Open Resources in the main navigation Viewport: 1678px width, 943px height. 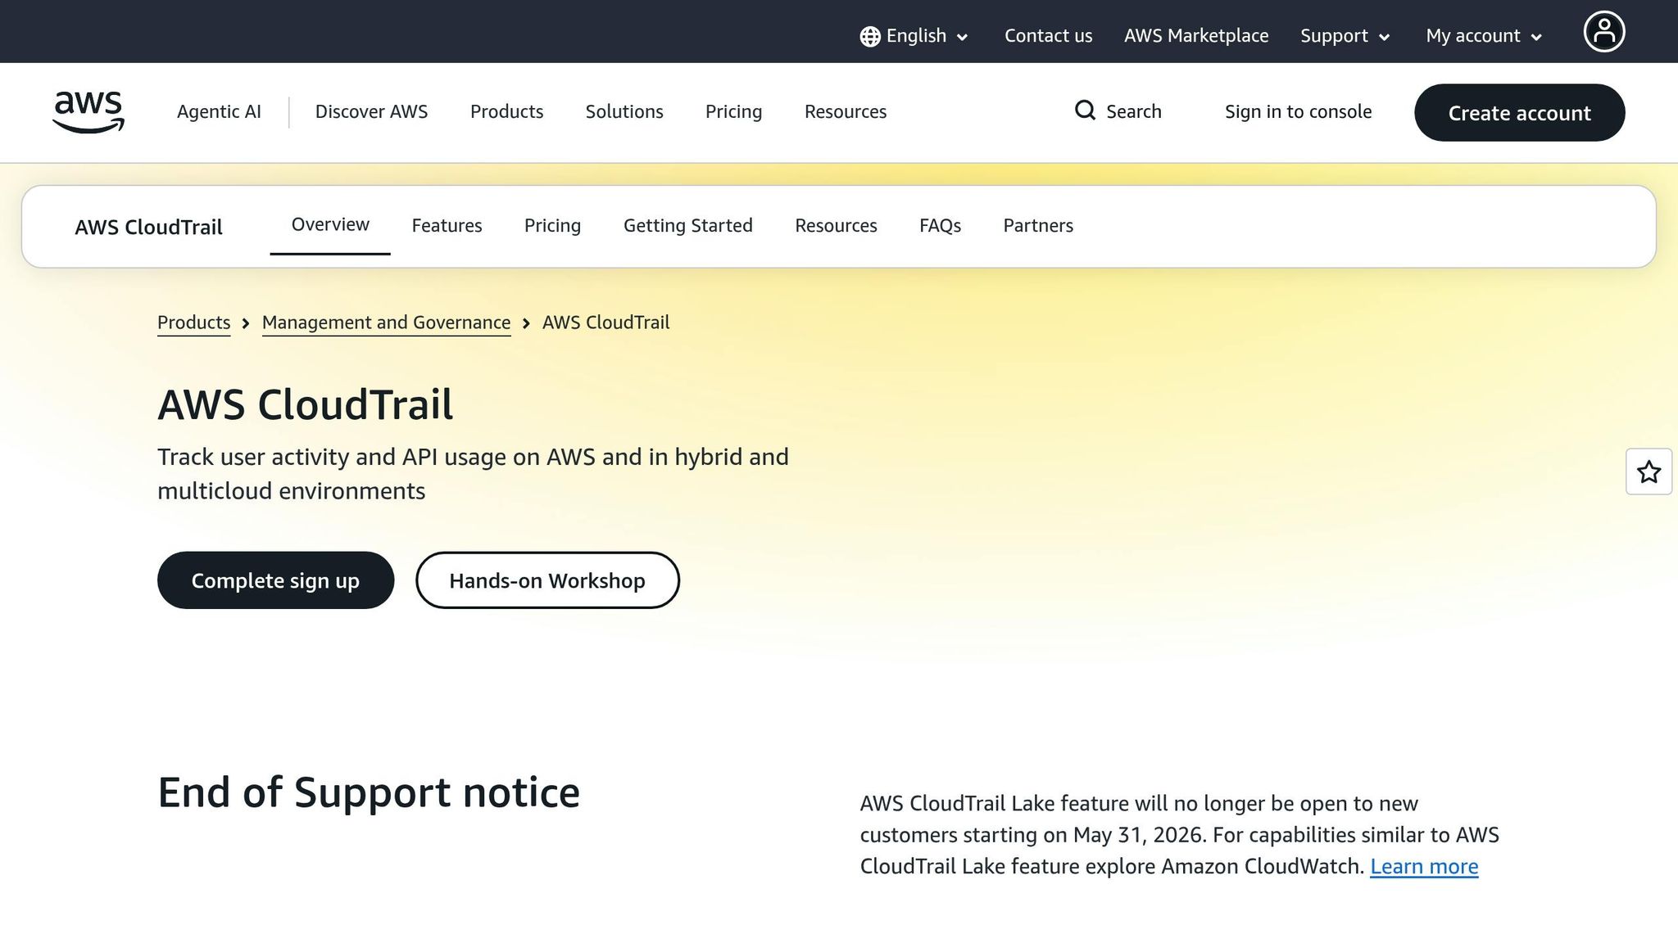tap(846, 111)
